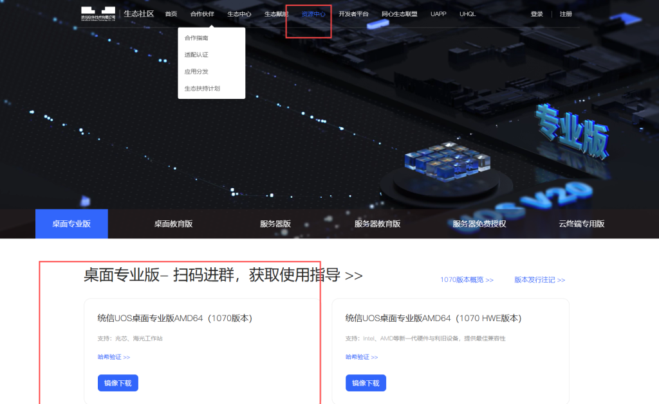Open the 1070版本概览 link
Viewport: 659px width, 404px height.
(467, 280)
